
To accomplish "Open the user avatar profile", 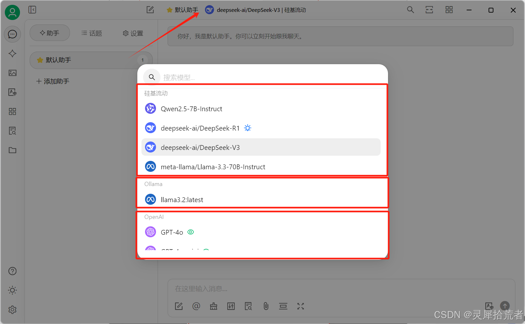I will (12, 12).
